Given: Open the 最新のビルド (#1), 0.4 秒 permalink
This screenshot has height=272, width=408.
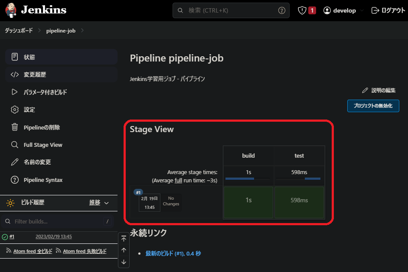Looking at the screenshot, I should coord(173,253).
